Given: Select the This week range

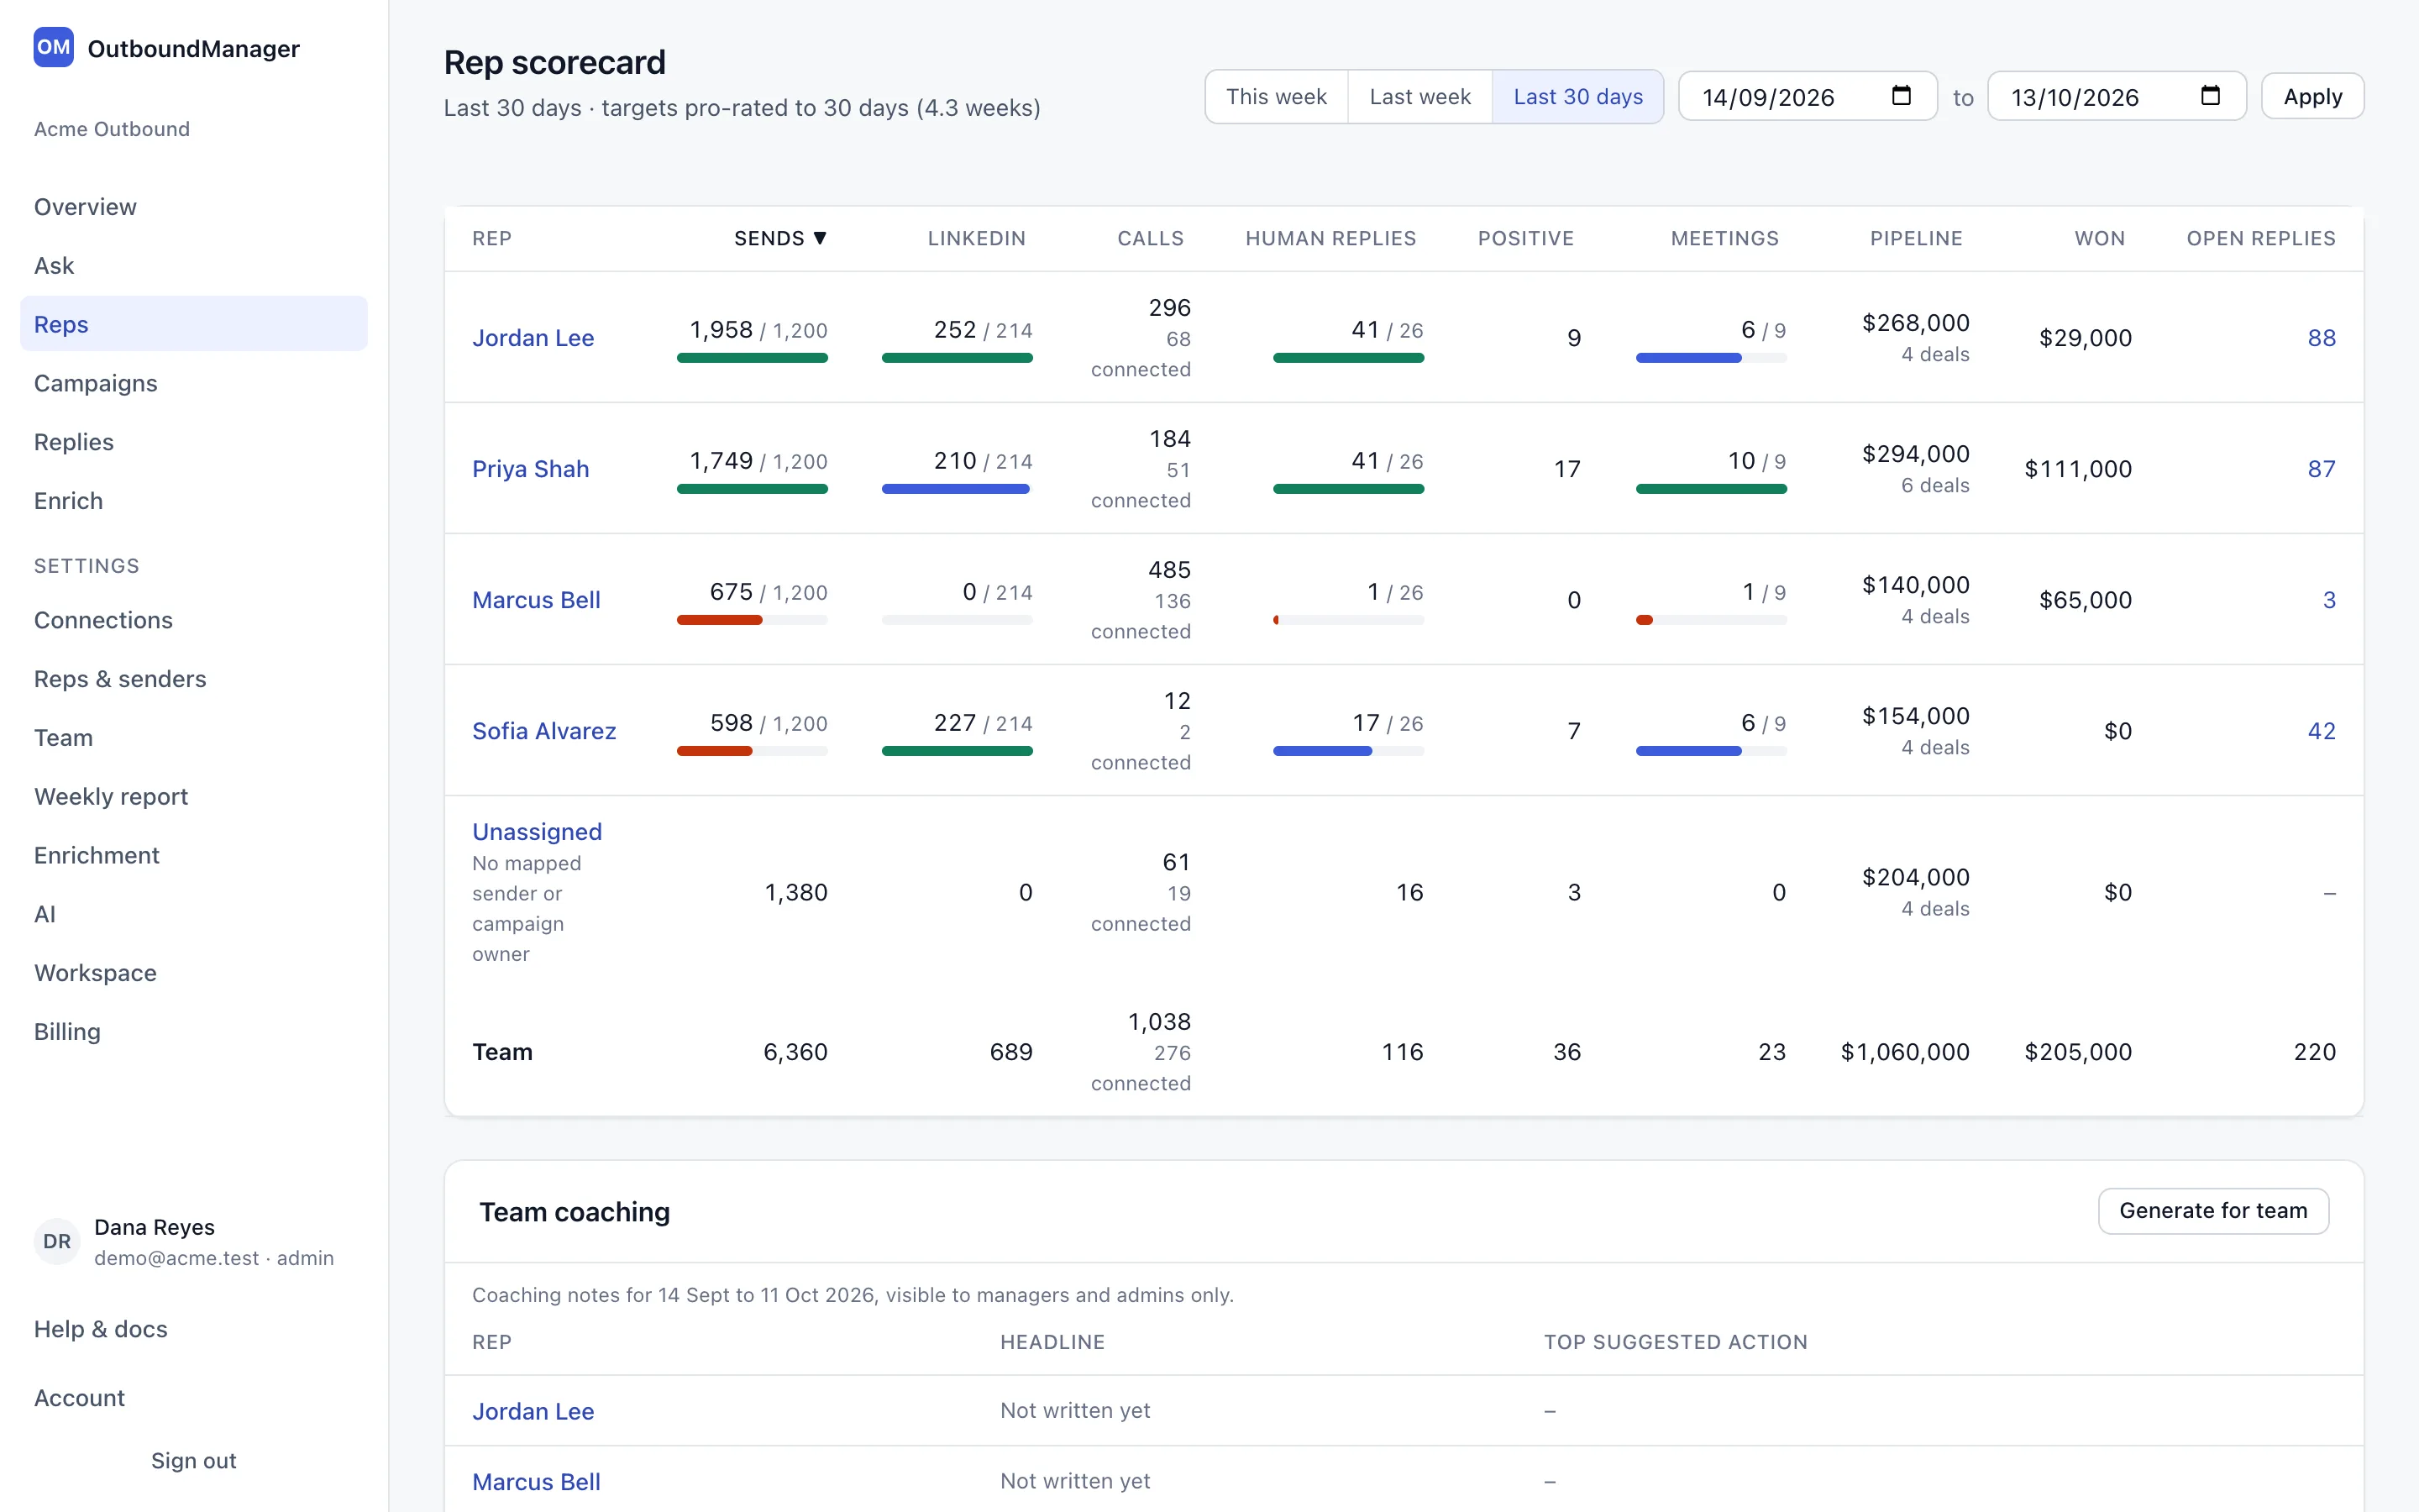Looking at the screenshot, I should pos(1277,97).
